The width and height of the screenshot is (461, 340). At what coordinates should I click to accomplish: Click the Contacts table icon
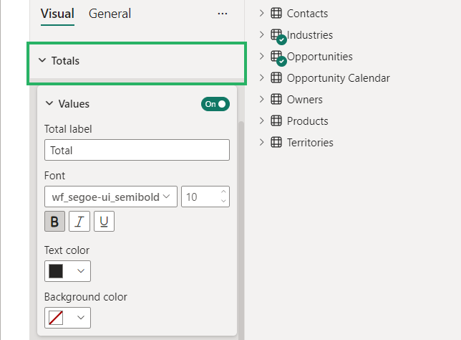[276, 14]
